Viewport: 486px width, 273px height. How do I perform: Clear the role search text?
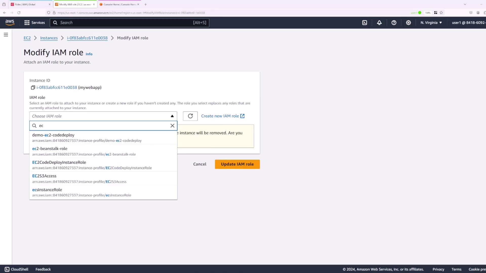pos(172,126)
